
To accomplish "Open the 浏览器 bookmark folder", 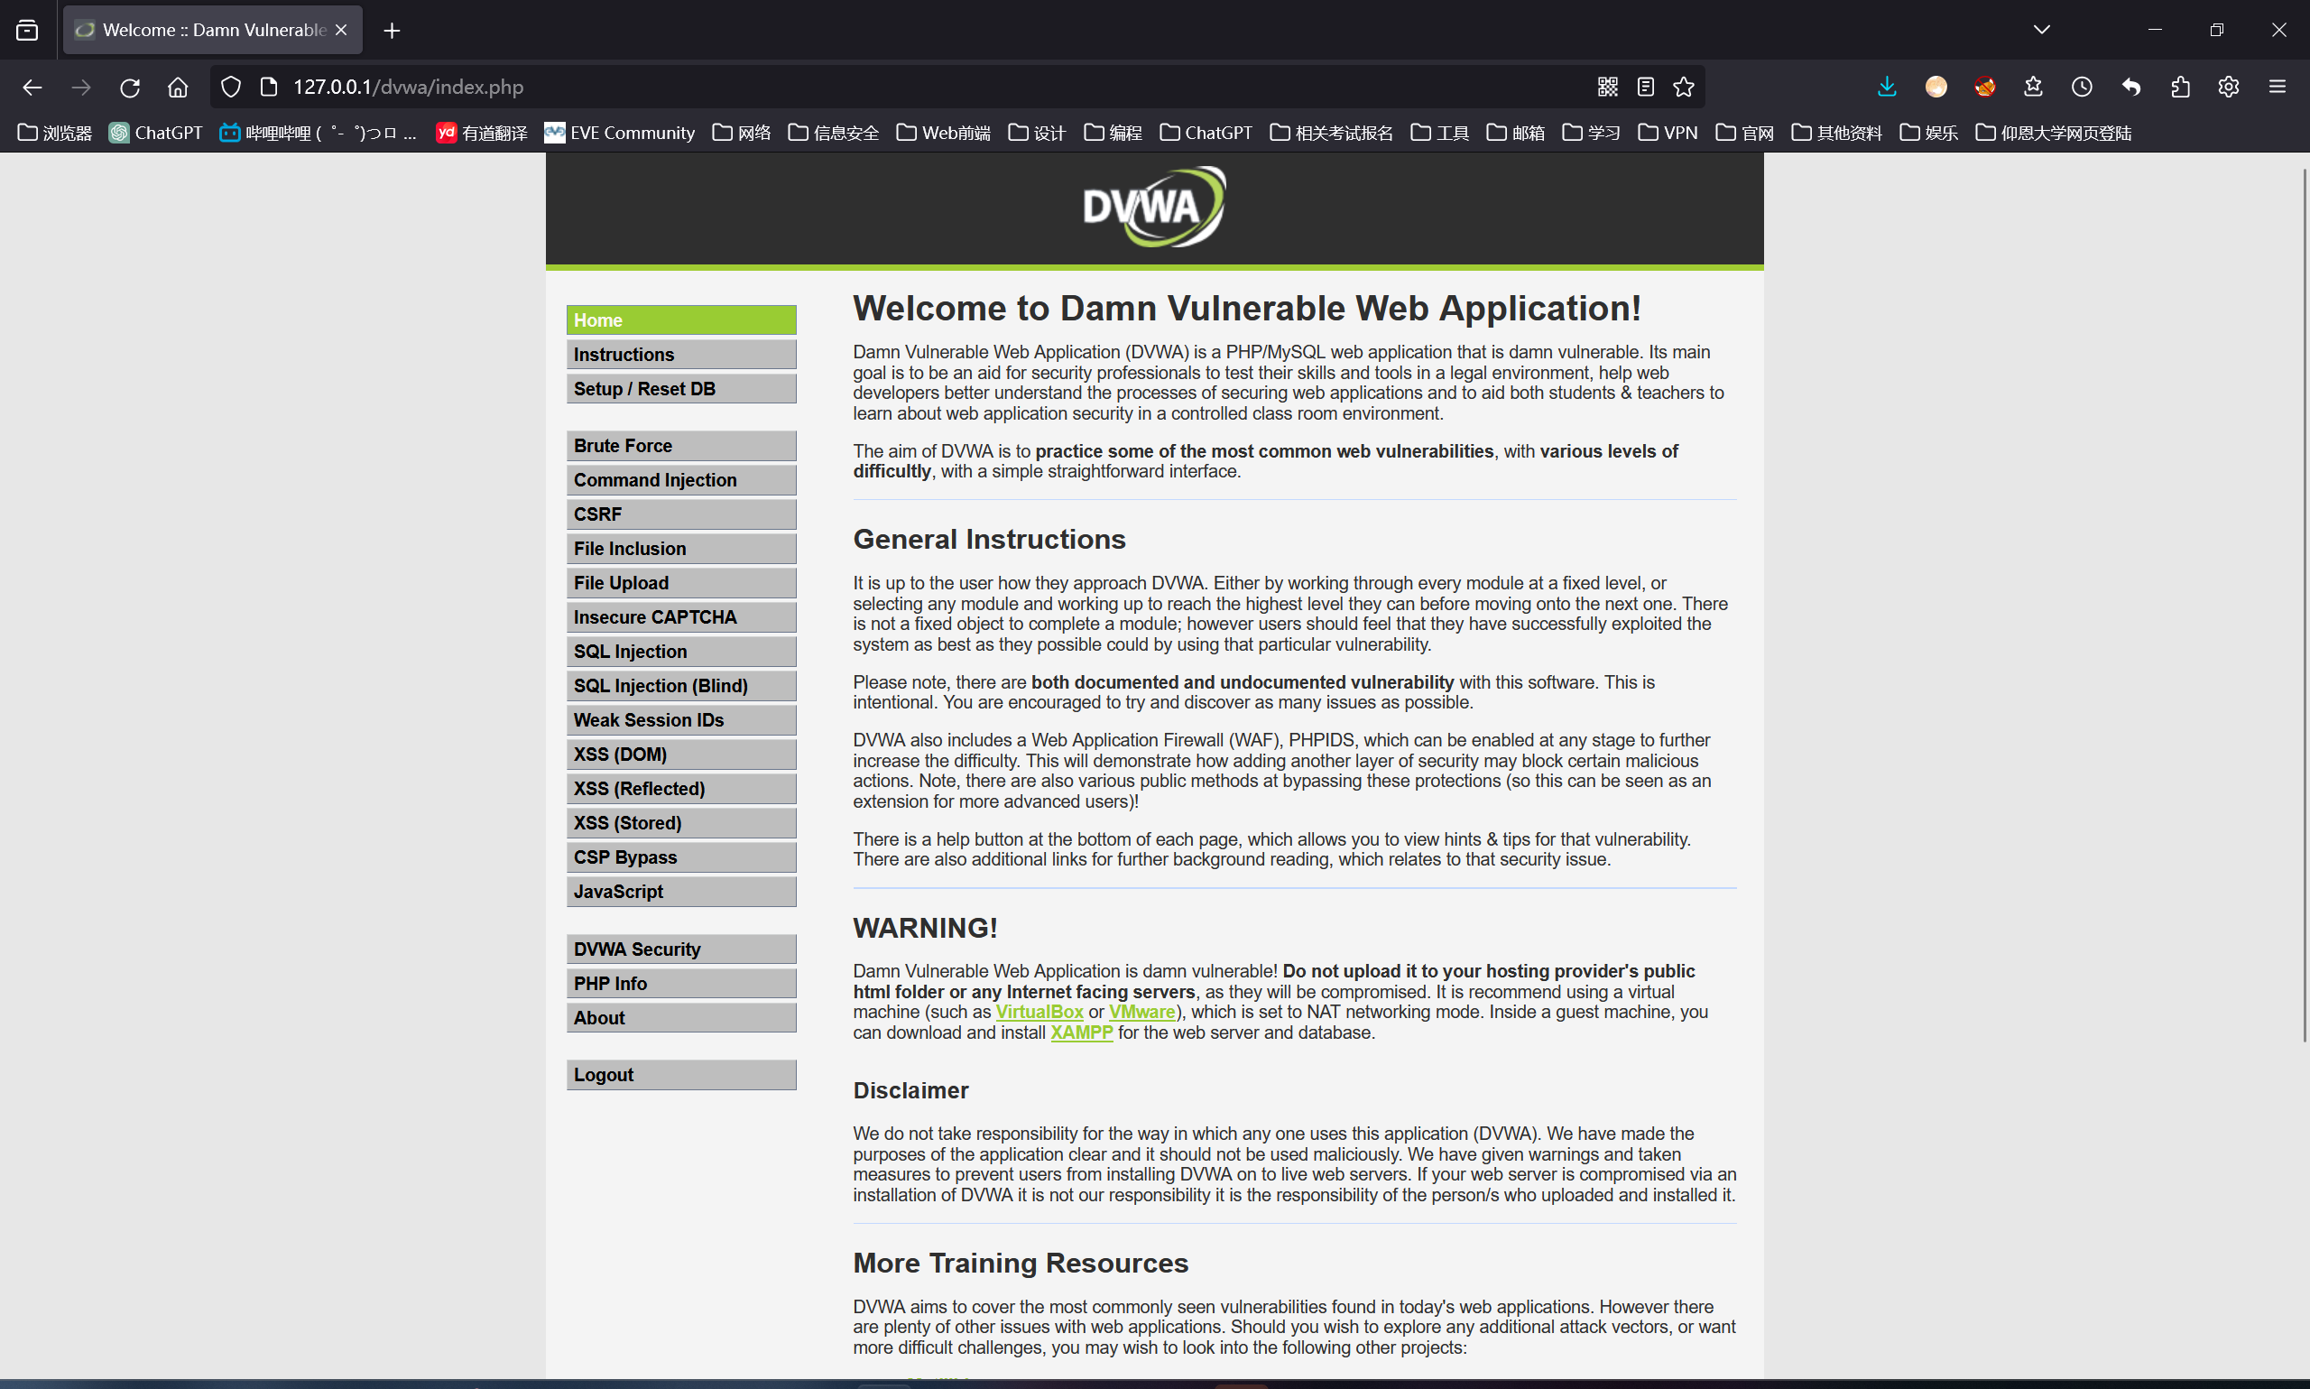I will click(x=55, y=133).
